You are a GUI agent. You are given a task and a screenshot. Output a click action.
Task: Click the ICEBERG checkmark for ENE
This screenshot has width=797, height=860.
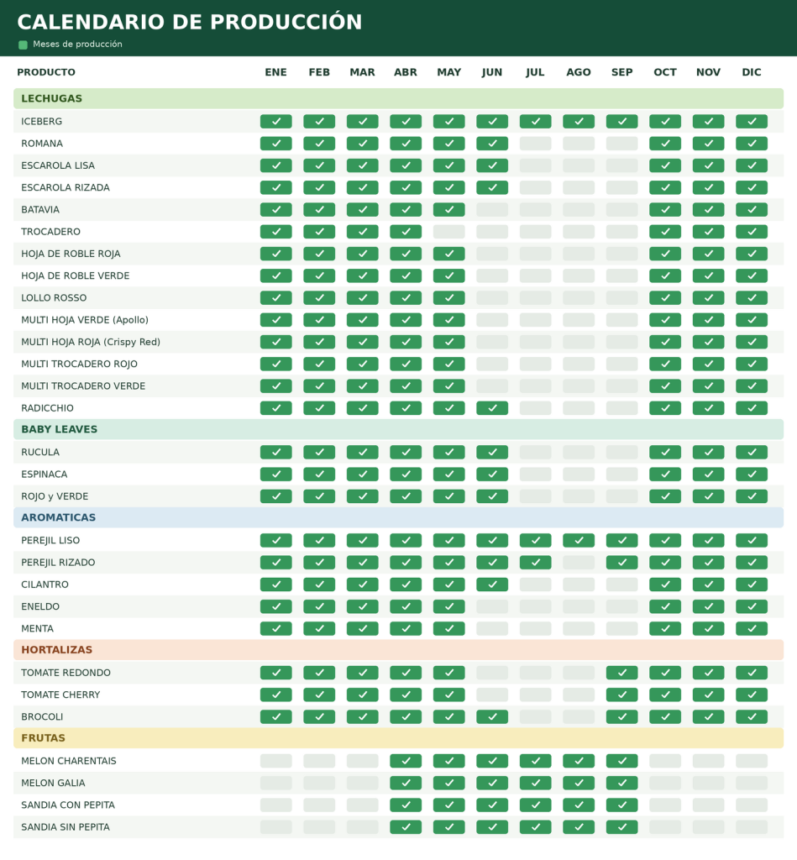[x=276, y=121]
